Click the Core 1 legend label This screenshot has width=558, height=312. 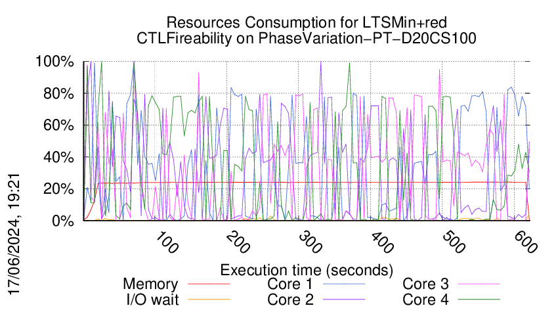[290, 284]
